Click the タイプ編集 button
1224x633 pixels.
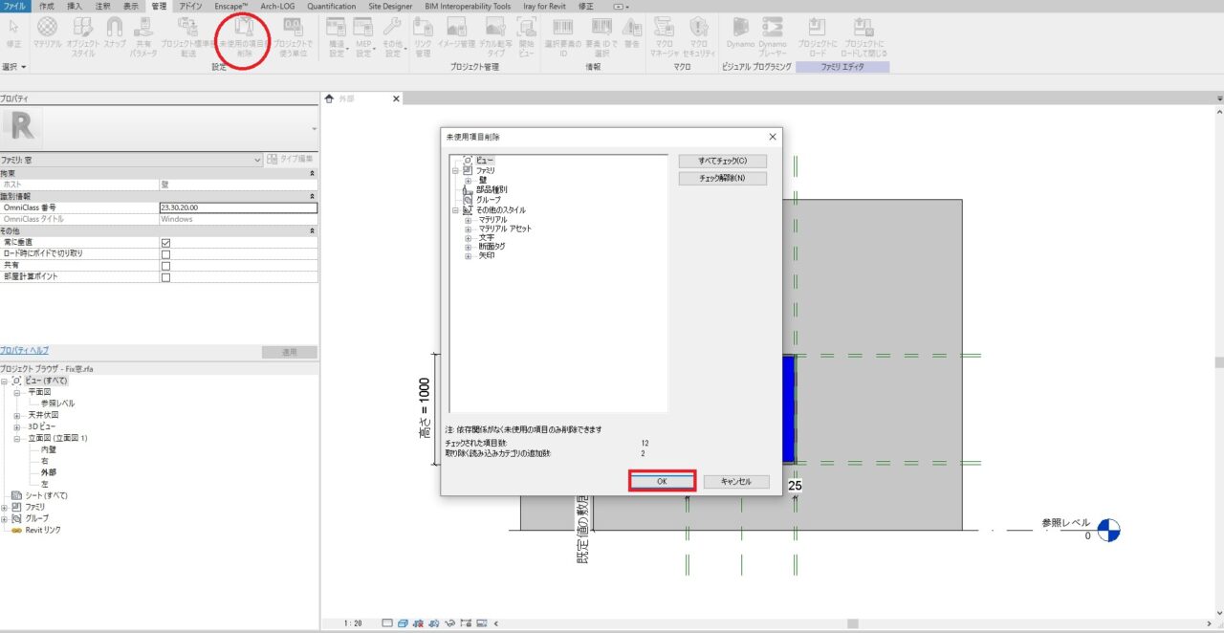click(x=292, y=159)
